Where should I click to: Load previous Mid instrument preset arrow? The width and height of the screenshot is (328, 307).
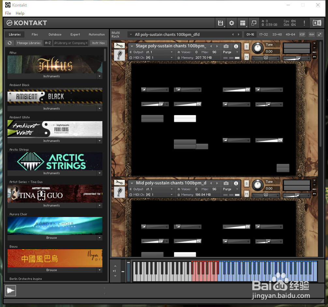(x=211, y=183)
